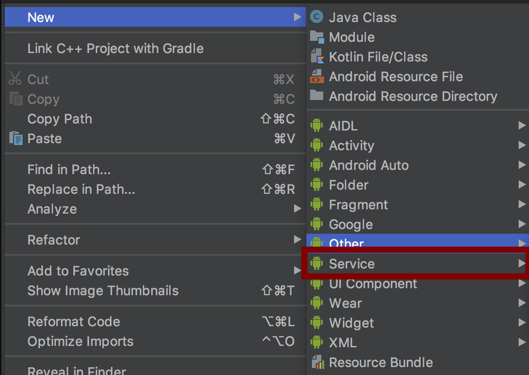Screen dimensions: 529x375
Task: Select Optimize Imports menu entry
Action: point(80,341)
